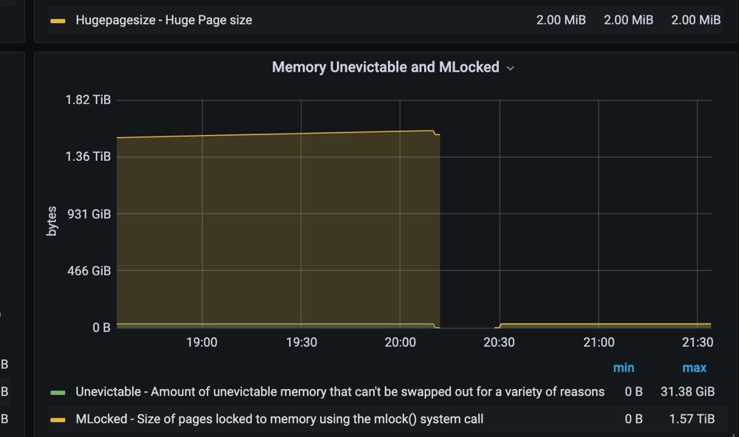
Task: Click the bytes y-axis title
Action: point(52,221)
